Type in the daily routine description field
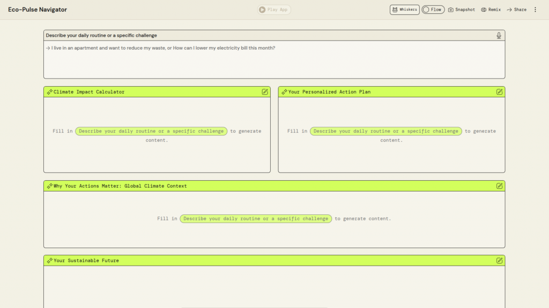This screenshot has height=308, width=549. (x=273, y=61)
